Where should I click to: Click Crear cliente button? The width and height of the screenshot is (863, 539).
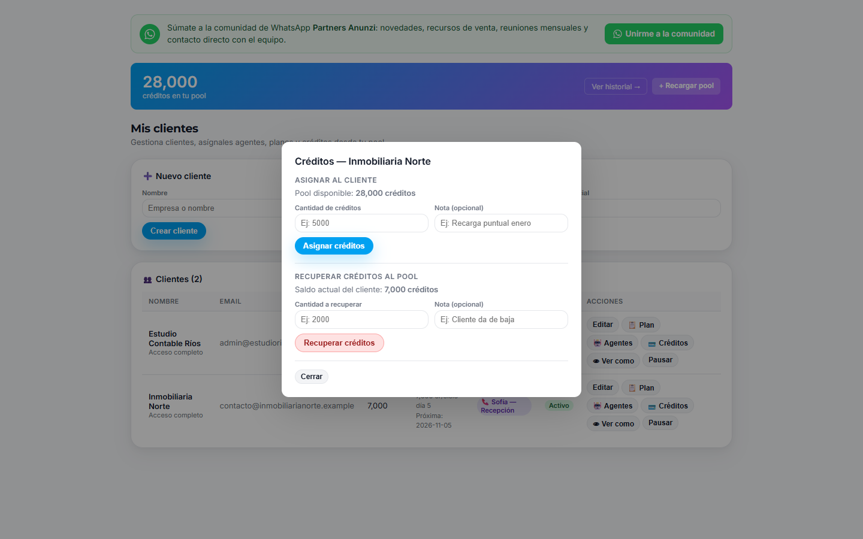(x=174, y=231)
